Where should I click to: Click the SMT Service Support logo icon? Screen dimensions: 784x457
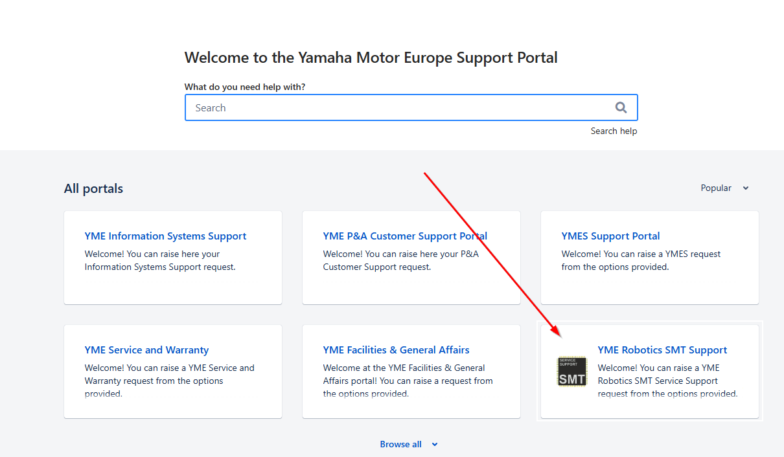572,372
